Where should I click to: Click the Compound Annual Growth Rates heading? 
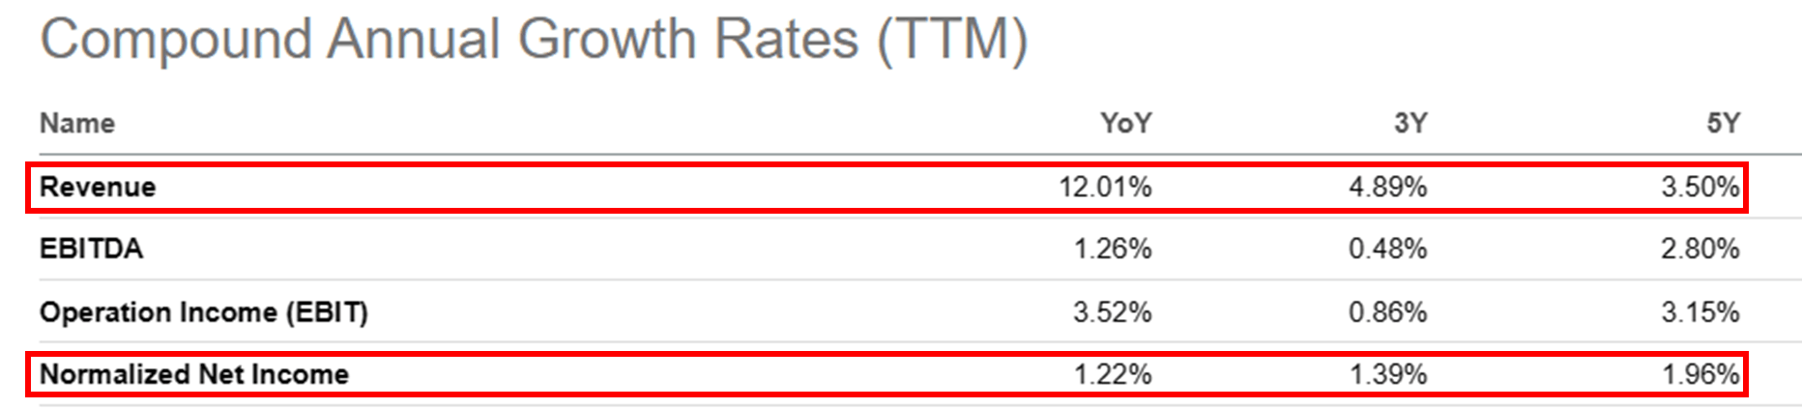[x=534, y=41]
